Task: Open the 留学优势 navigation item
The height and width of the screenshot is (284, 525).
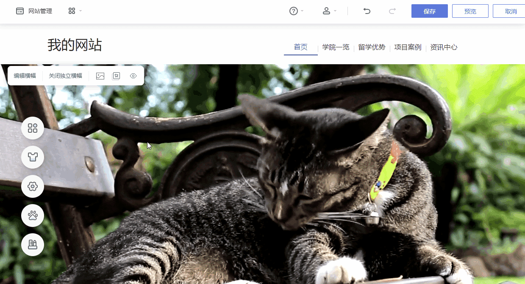Action: coord(372,47)
